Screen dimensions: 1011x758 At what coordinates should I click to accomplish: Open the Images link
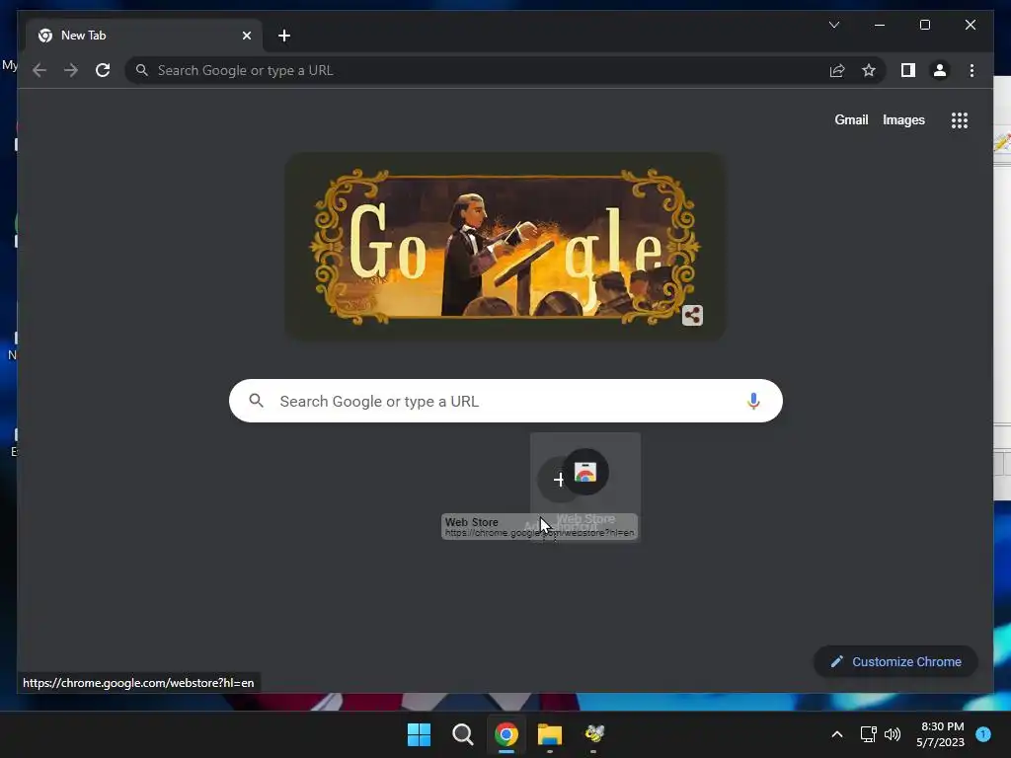click(903, 119)
